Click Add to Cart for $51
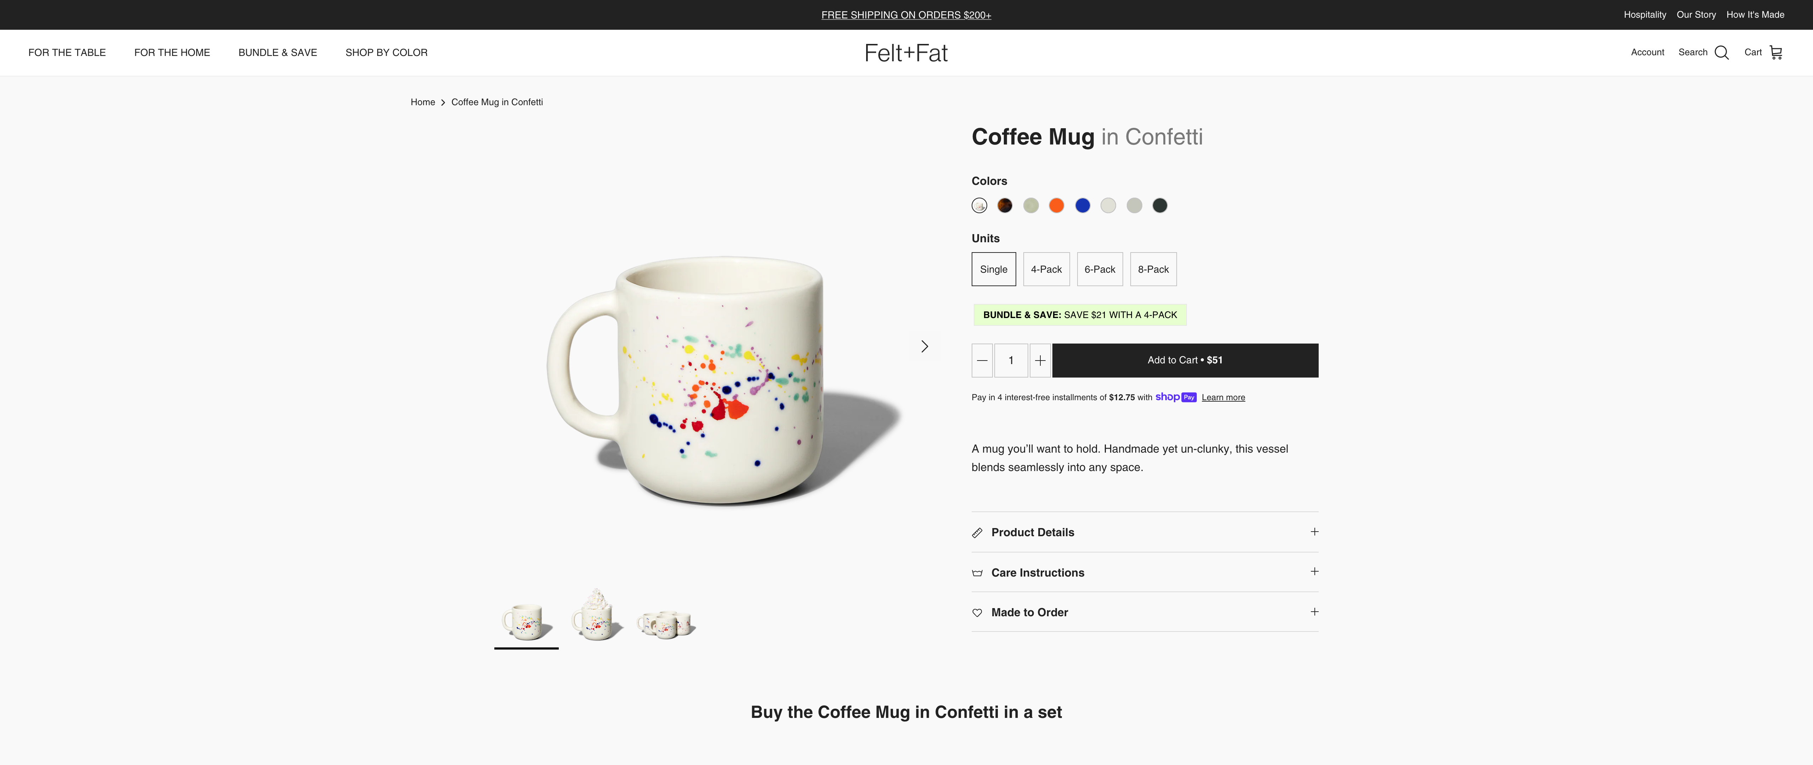Screen dimensions: 1813x765 pyautogui.click(x=1184, y=359)
